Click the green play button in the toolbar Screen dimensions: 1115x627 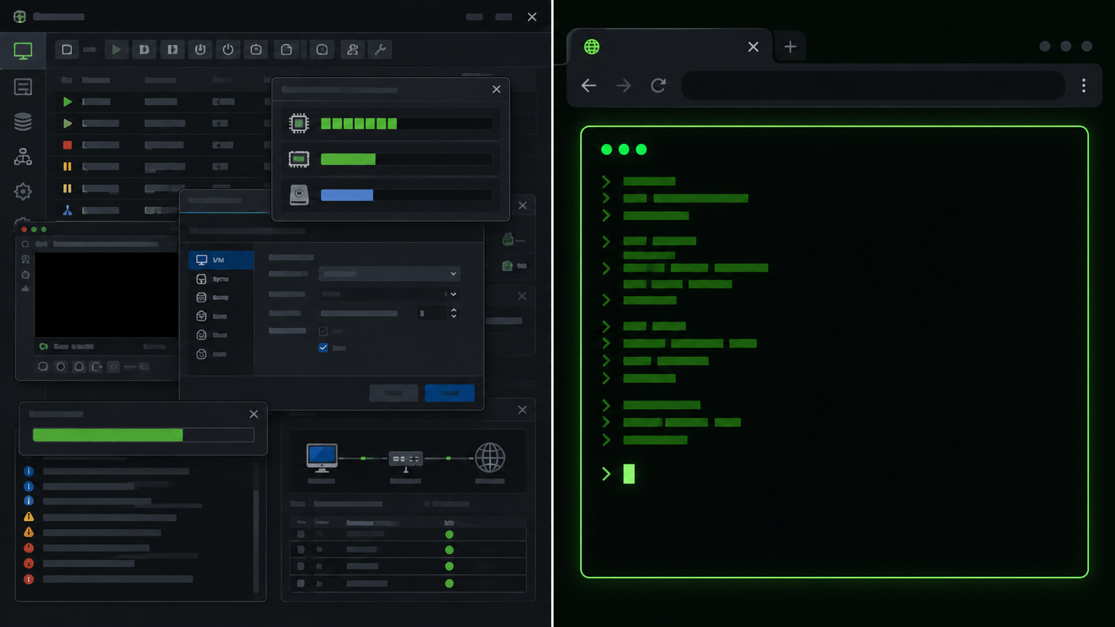(x=116, y=49)
